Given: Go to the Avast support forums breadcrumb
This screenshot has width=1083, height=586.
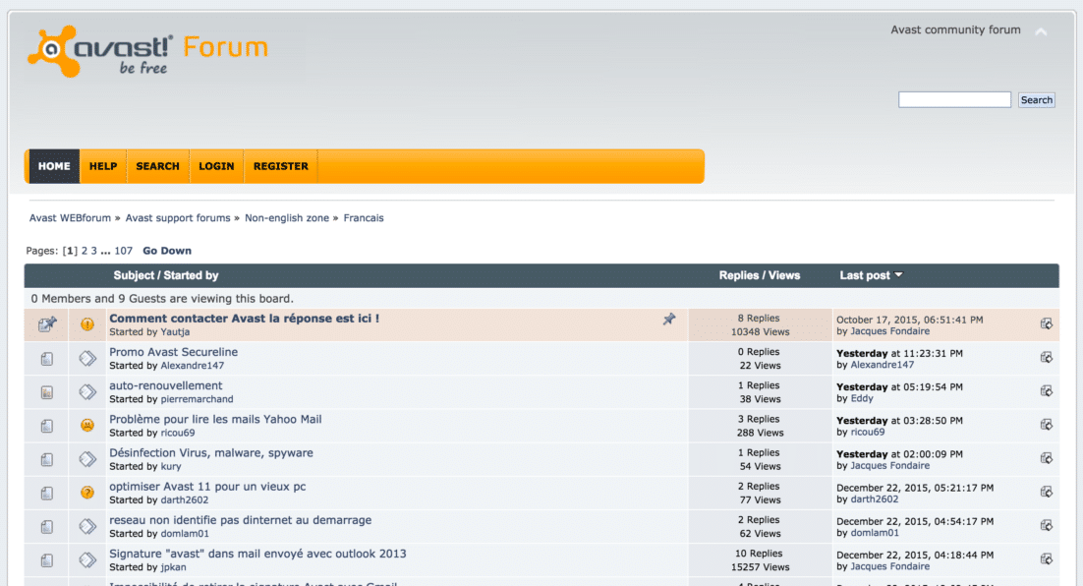Looking at the screenshot, I should pyautogui.click(x=178, y=217).
